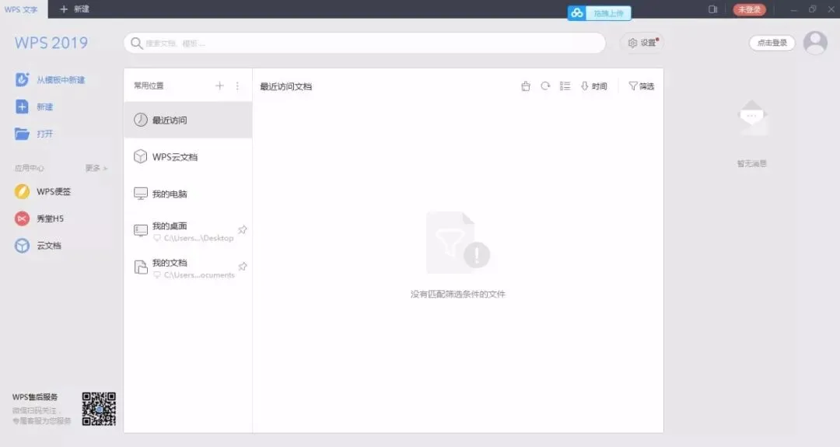Screen dimensions: 840x447
Task: Click the 新建 blue plus icon
Action: pyautogui.click(x=22, y=107)
